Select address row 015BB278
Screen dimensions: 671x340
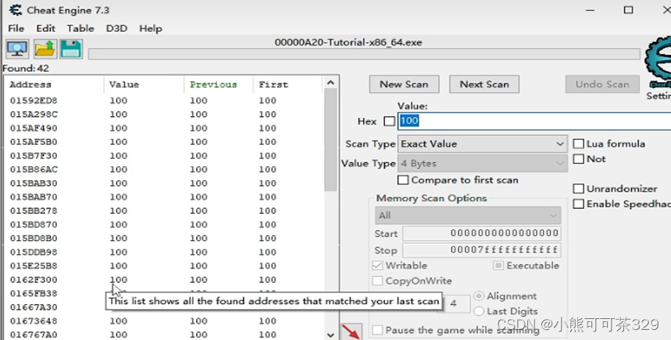164,211
